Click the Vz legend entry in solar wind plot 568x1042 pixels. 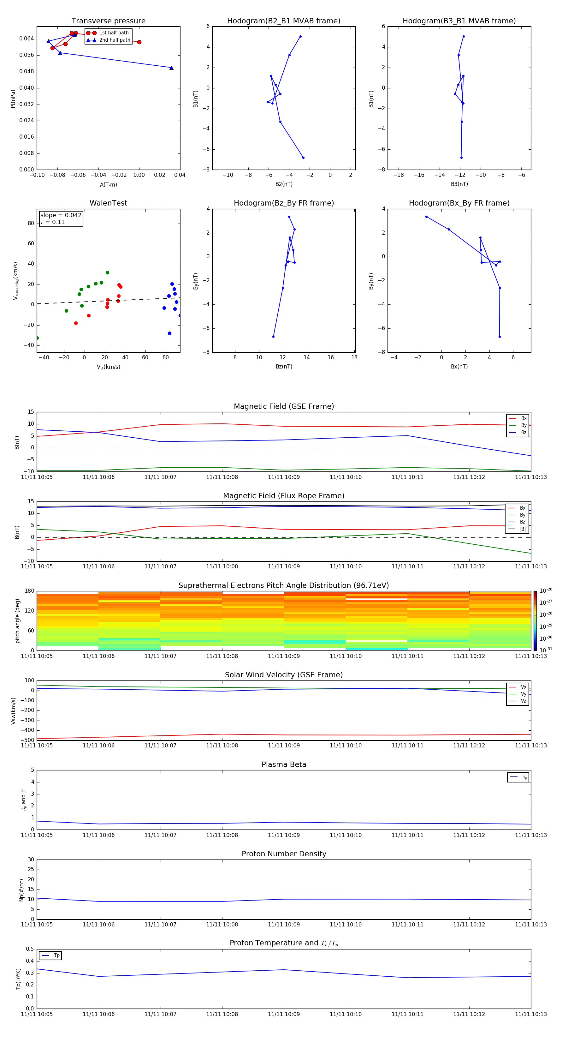point(518,701)
